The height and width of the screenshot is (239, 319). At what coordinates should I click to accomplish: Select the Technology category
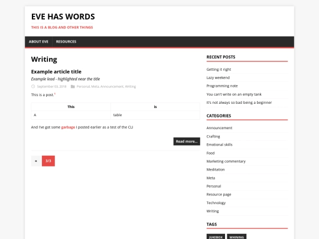click(x=216, y=203)
